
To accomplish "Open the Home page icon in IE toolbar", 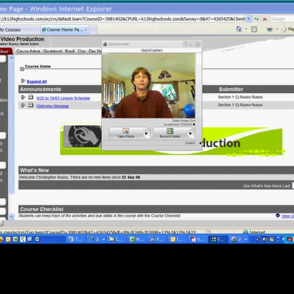I will pyautogui.click(x=239, y=29).
